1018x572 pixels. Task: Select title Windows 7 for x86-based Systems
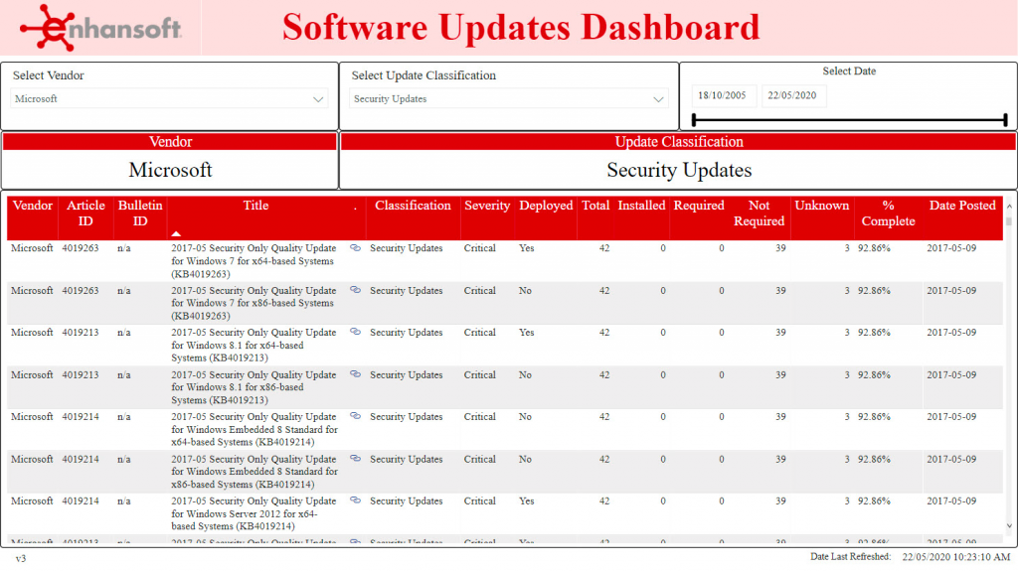coord(254,303)
